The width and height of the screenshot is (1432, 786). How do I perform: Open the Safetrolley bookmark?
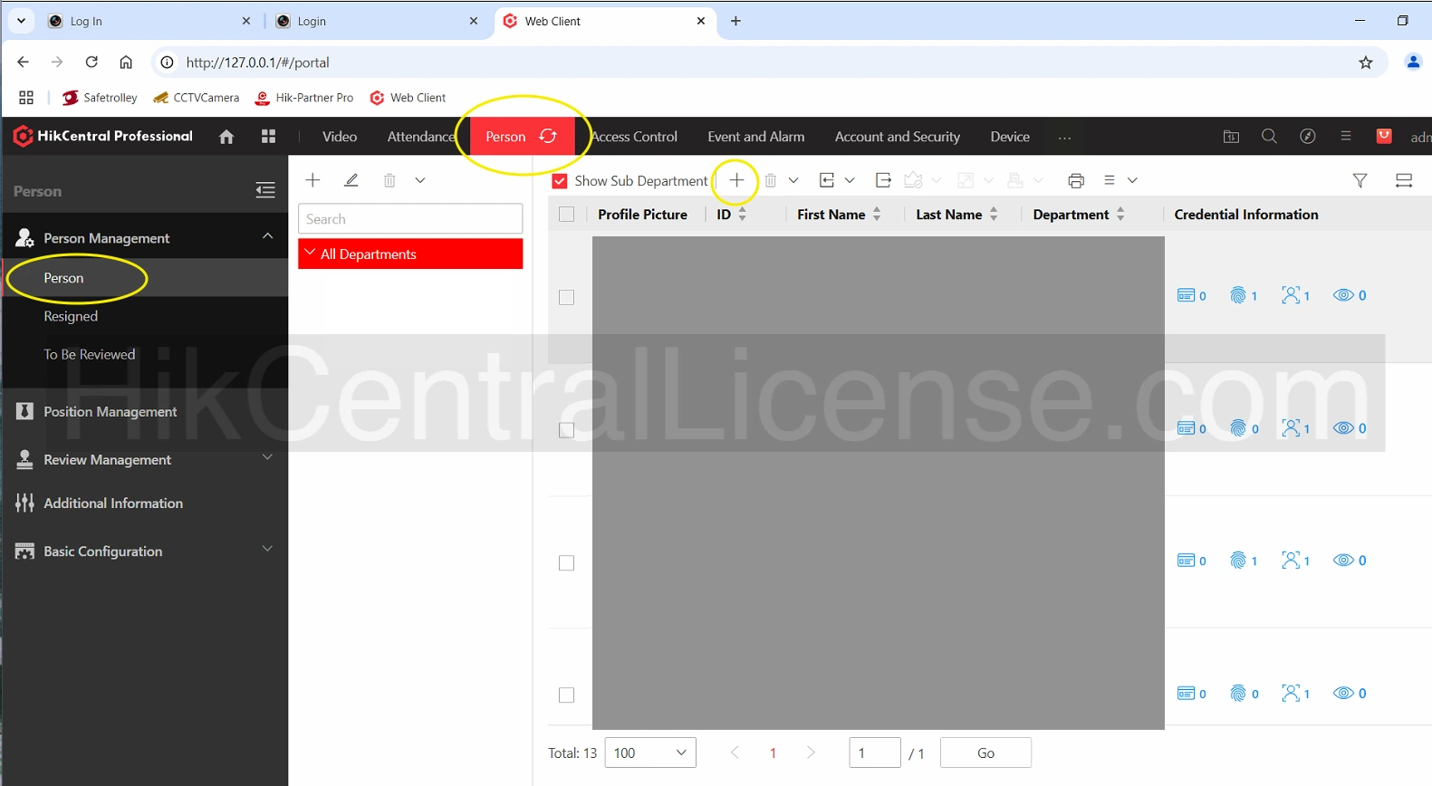point(100,98)
